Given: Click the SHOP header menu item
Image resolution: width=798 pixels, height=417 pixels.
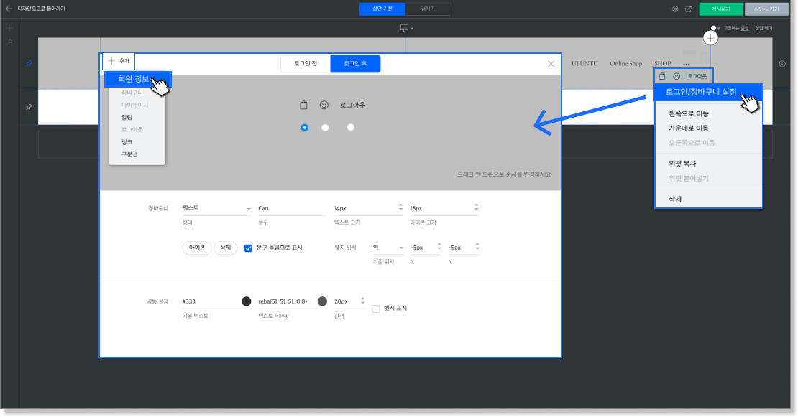Looking at the screenshot, I should [x=663, y=63].
